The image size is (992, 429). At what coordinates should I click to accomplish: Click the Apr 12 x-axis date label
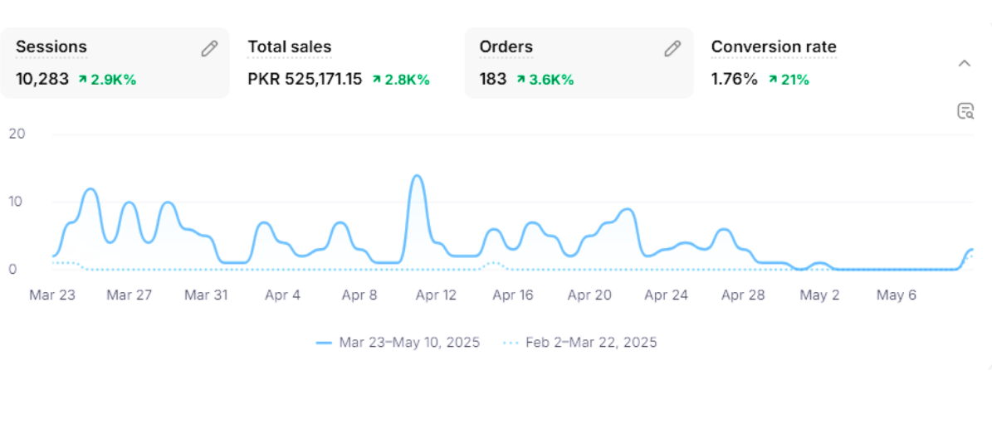[436, 295]
